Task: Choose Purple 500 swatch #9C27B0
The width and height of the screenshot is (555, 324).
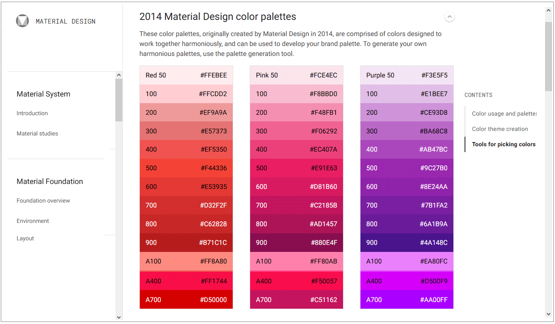Action: (x=407, y=168)
